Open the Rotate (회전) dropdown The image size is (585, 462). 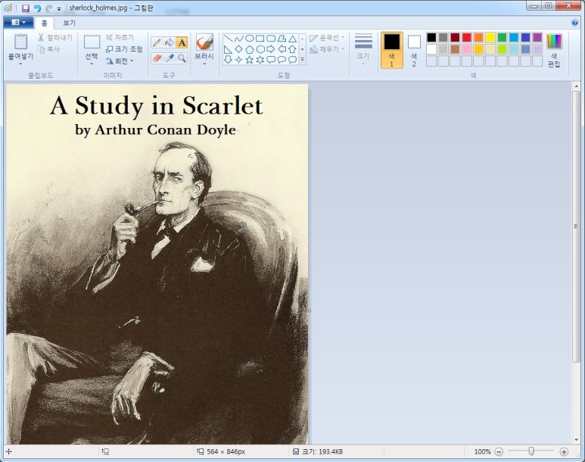point(120,61)
